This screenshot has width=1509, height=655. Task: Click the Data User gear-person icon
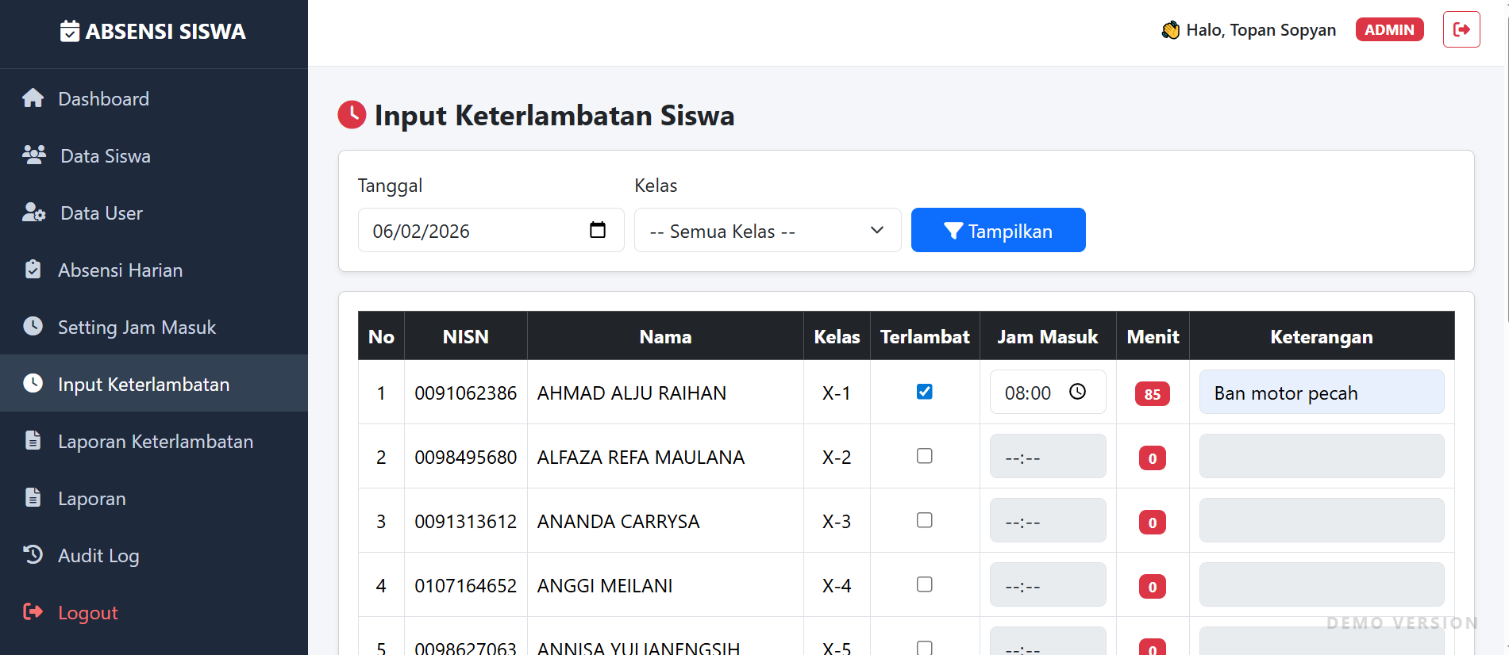tap(34, 213)
